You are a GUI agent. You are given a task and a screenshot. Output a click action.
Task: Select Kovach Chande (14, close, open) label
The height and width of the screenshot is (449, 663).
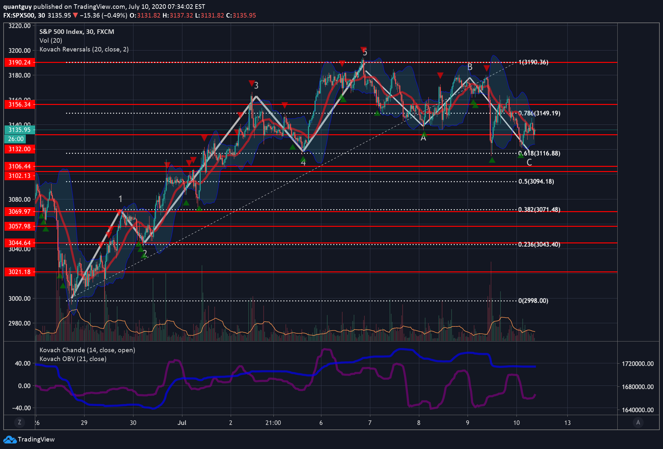click(x=87, y=350)
